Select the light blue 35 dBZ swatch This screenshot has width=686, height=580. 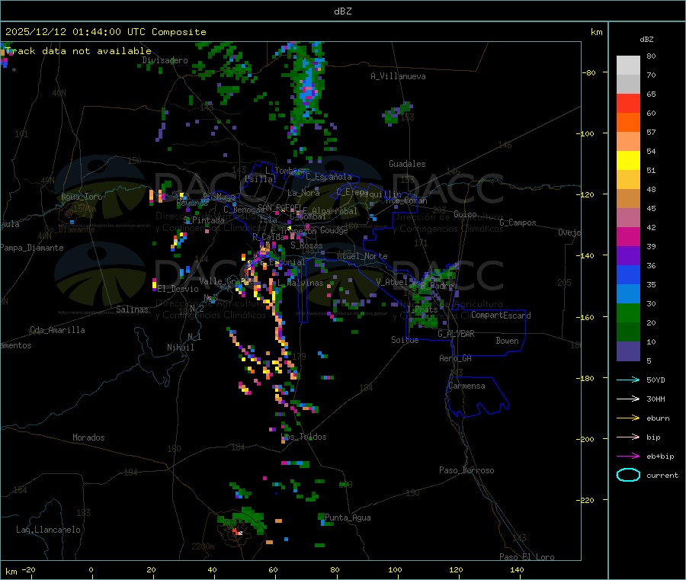click(x=628, y=294)
